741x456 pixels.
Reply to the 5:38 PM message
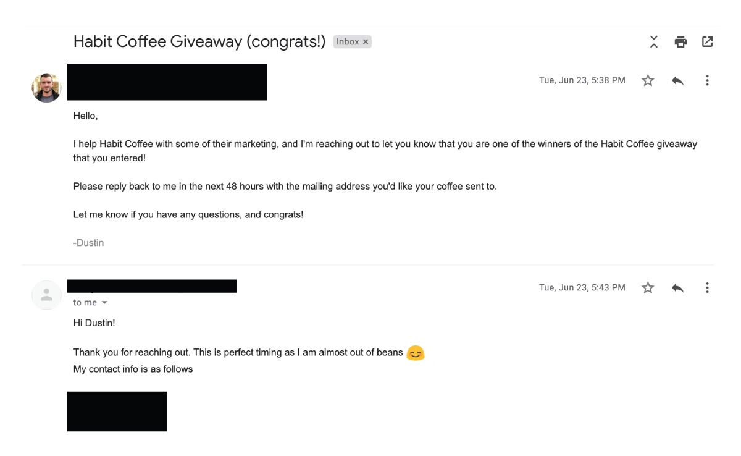pyautogui.click(x=677, y=80)
